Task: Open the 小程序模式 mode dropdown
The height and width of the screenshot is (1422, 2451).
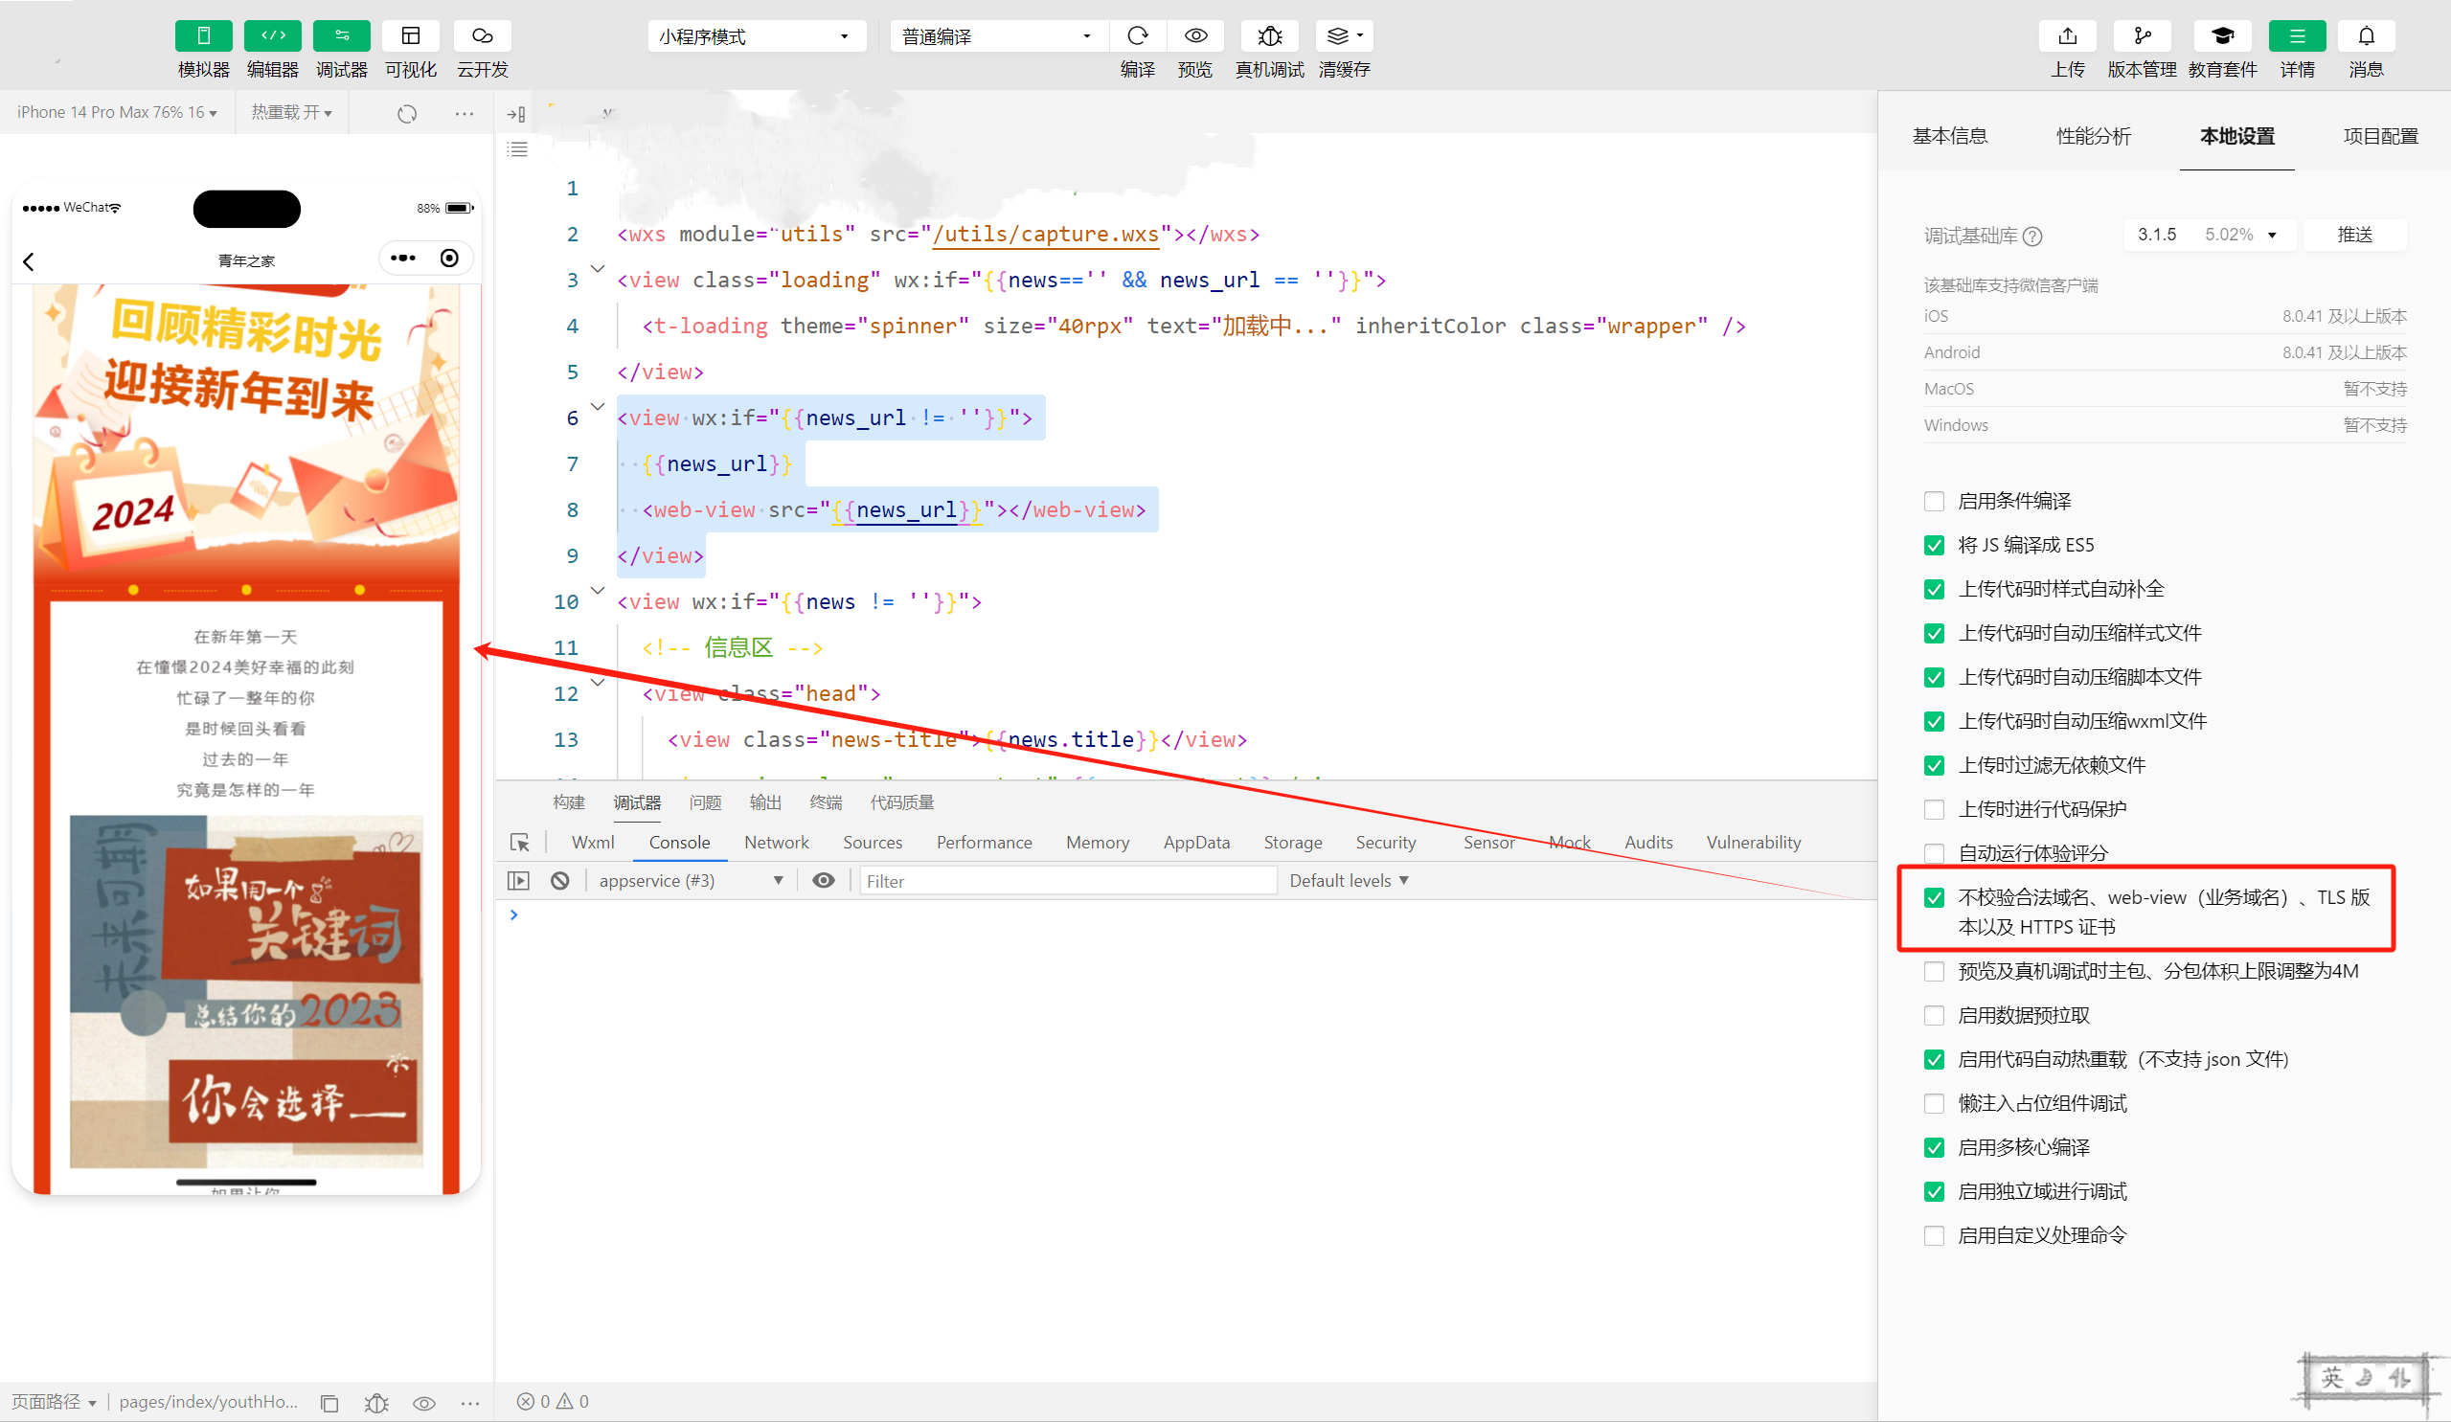Action: pos(756,36)
